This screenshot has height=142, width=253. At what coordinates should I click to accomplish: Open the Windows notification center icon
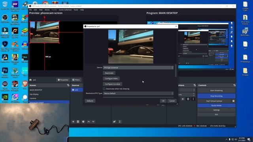(249, 139)
